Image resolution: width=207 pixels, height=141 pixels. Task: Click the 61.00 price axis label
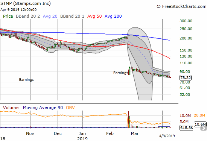[x=185, y=88]
